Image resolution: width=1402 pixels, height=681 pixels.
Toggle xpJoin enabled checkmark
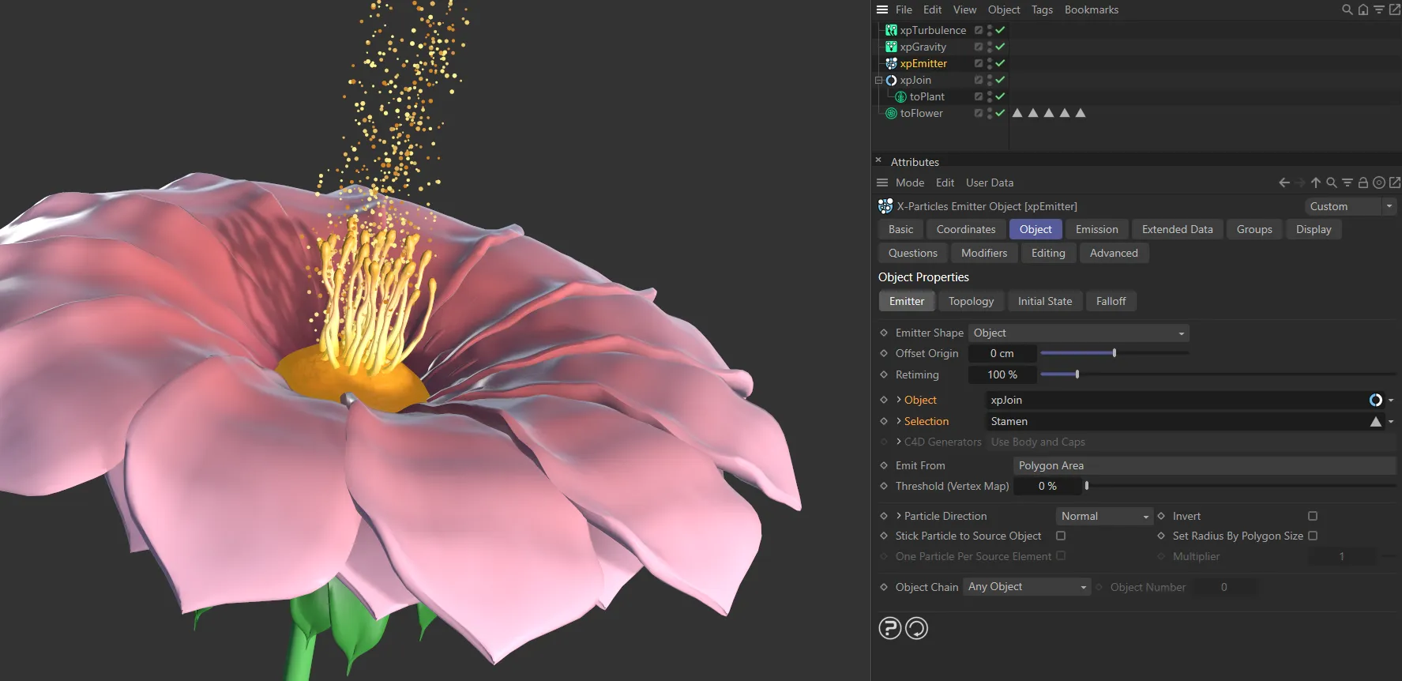point(1001,80)
